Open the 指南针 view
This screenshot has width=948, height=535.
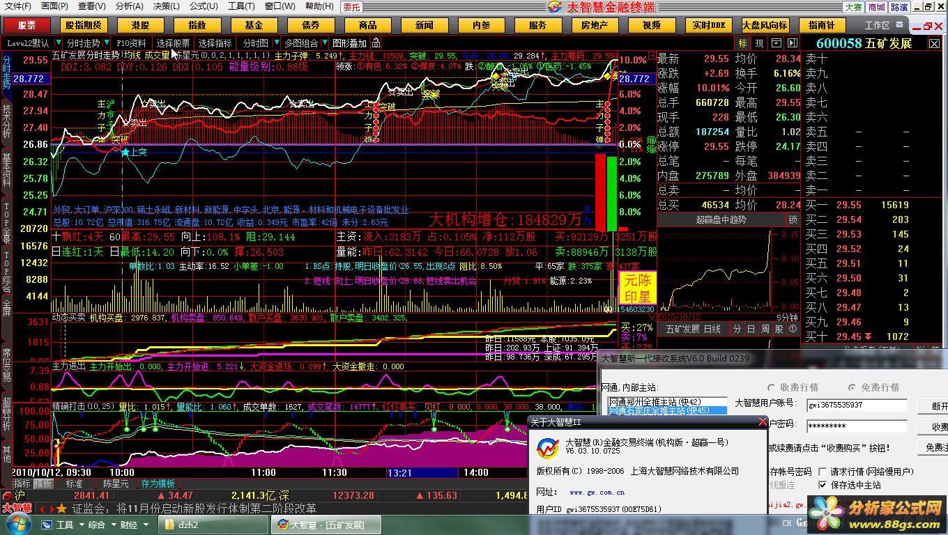[x=822, y=25]
